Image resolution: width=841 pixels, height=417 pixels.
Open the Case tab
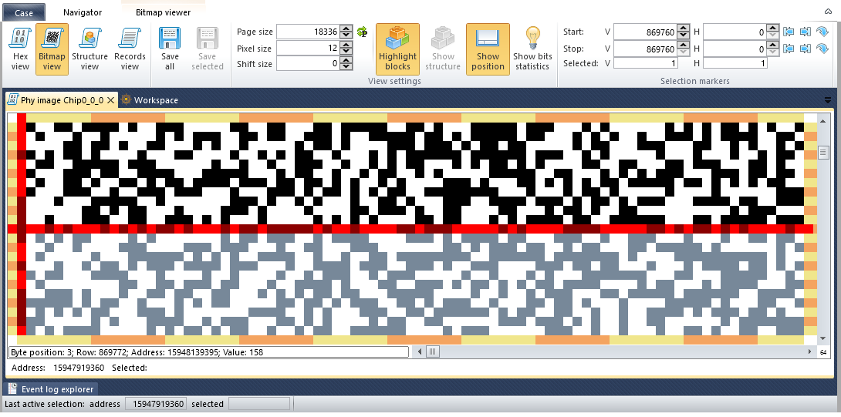pos(24,13)
